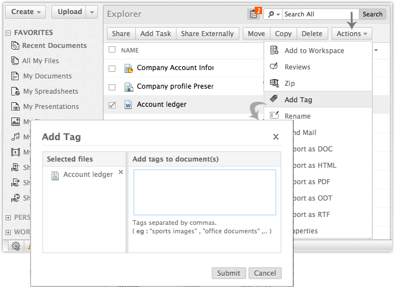Open the Actions dropdown
Viewport: 395px width, 287px height.
352,34
